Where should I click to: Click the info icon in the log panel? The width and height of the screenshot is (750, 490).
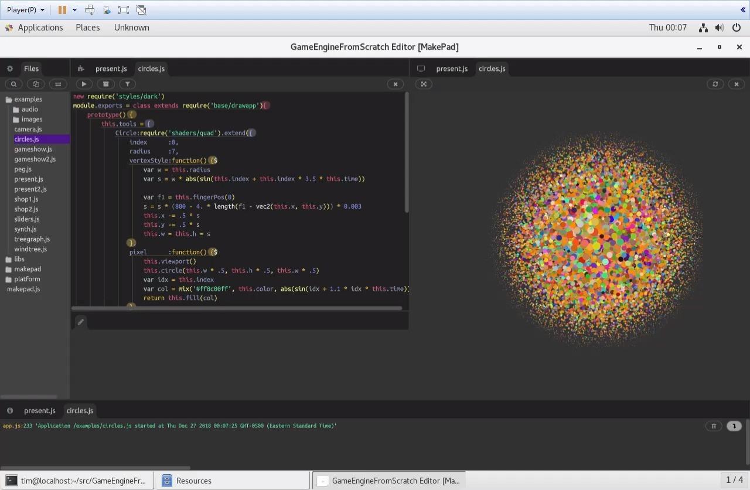point(10,410)
